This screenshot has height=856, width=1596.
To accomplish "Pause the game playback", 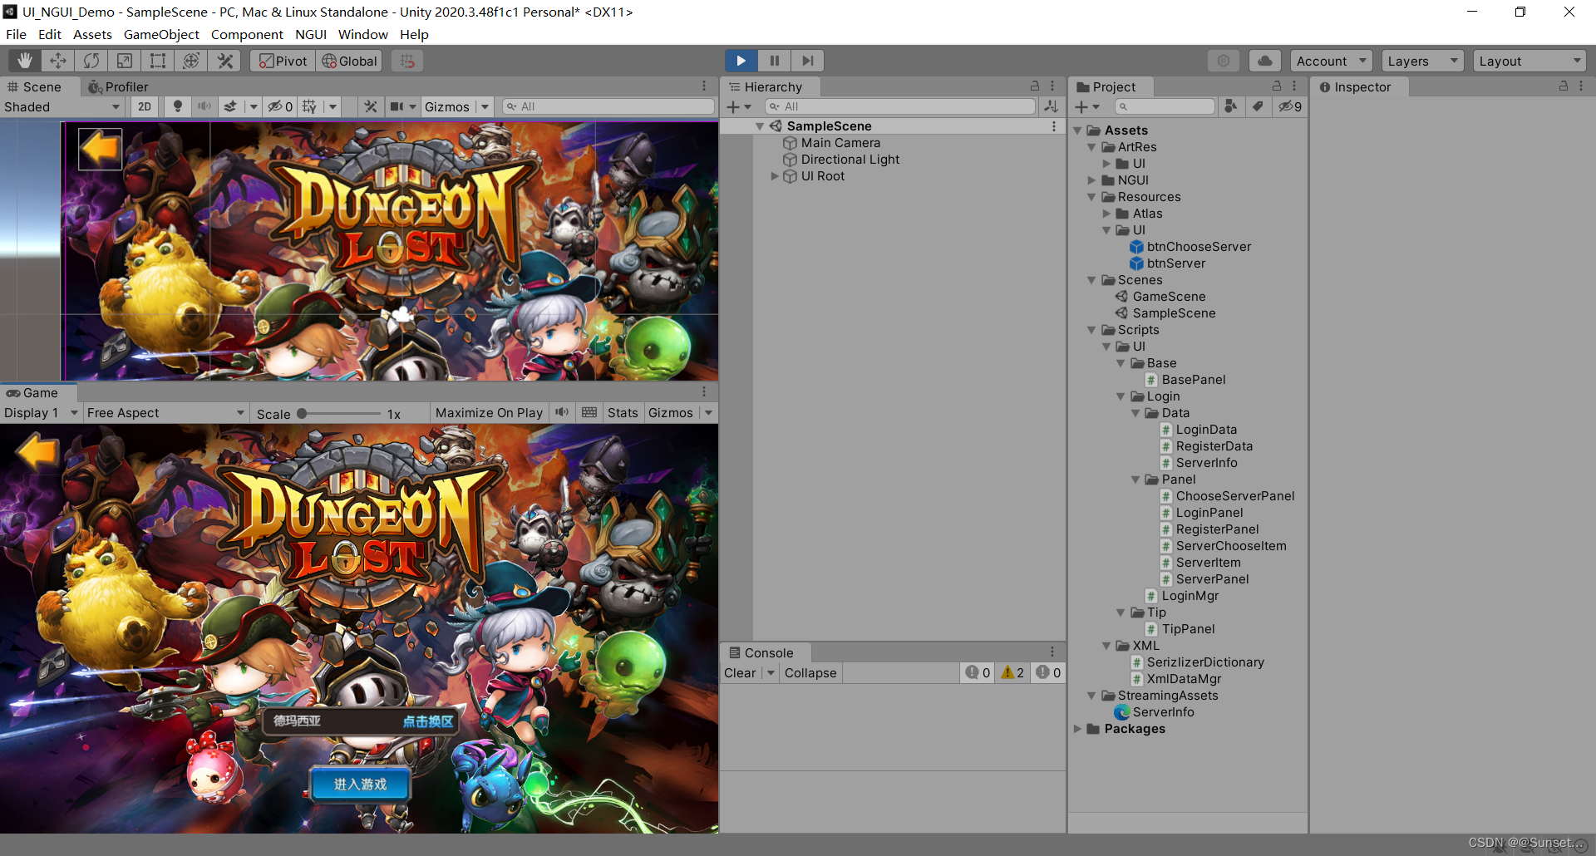I will 774,61.
